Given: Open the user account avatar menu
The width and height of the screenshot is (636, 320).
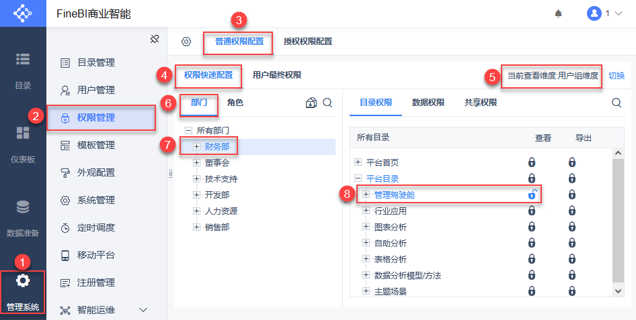Looking at the screenshot, I should pos(594,13).
